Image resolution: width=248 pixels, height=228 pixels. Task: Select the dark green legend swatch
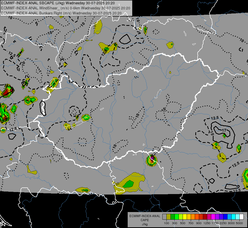point(173,217)
